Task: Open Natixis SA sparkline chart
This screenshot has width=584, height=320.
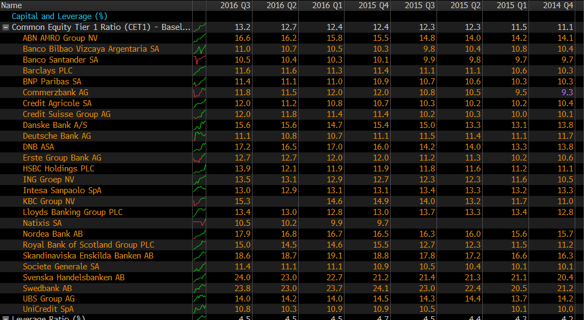Action: coord(199,223)
